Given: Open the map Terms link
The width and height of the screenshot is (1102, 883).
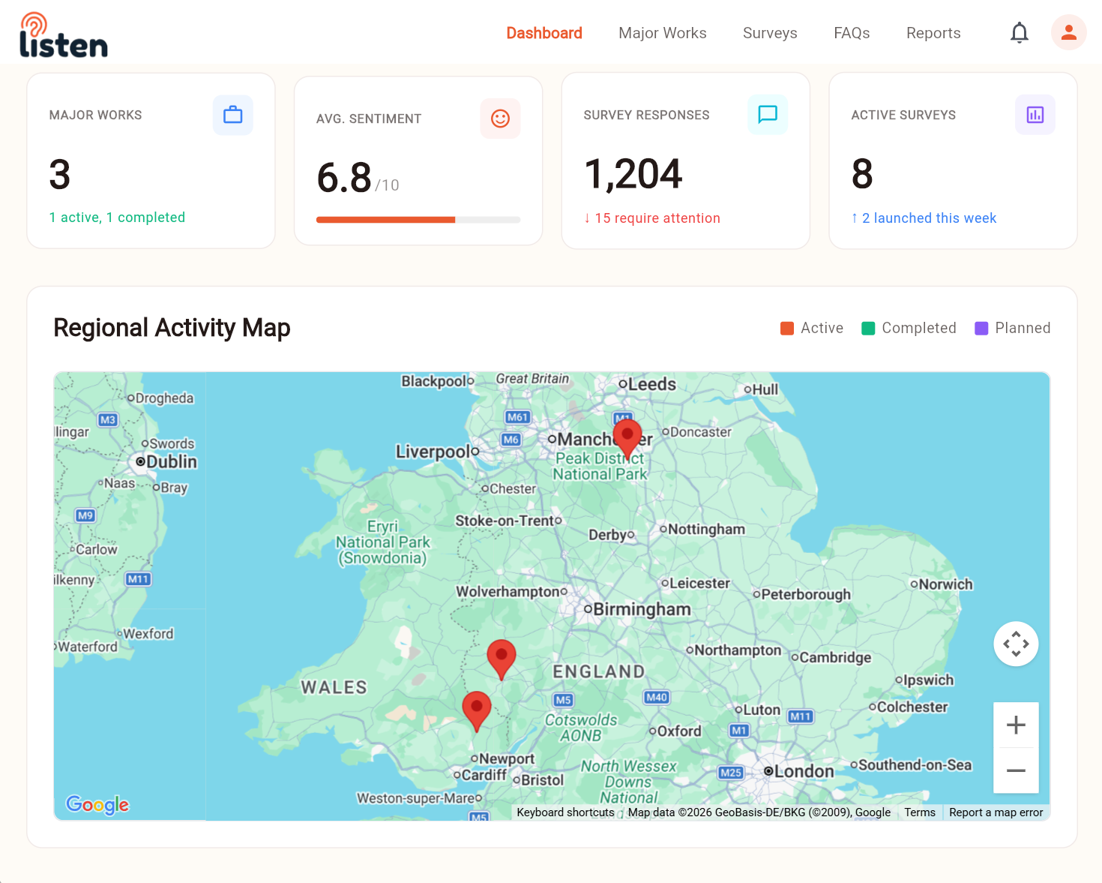Looking at the screenshot, I should [919, 812].
